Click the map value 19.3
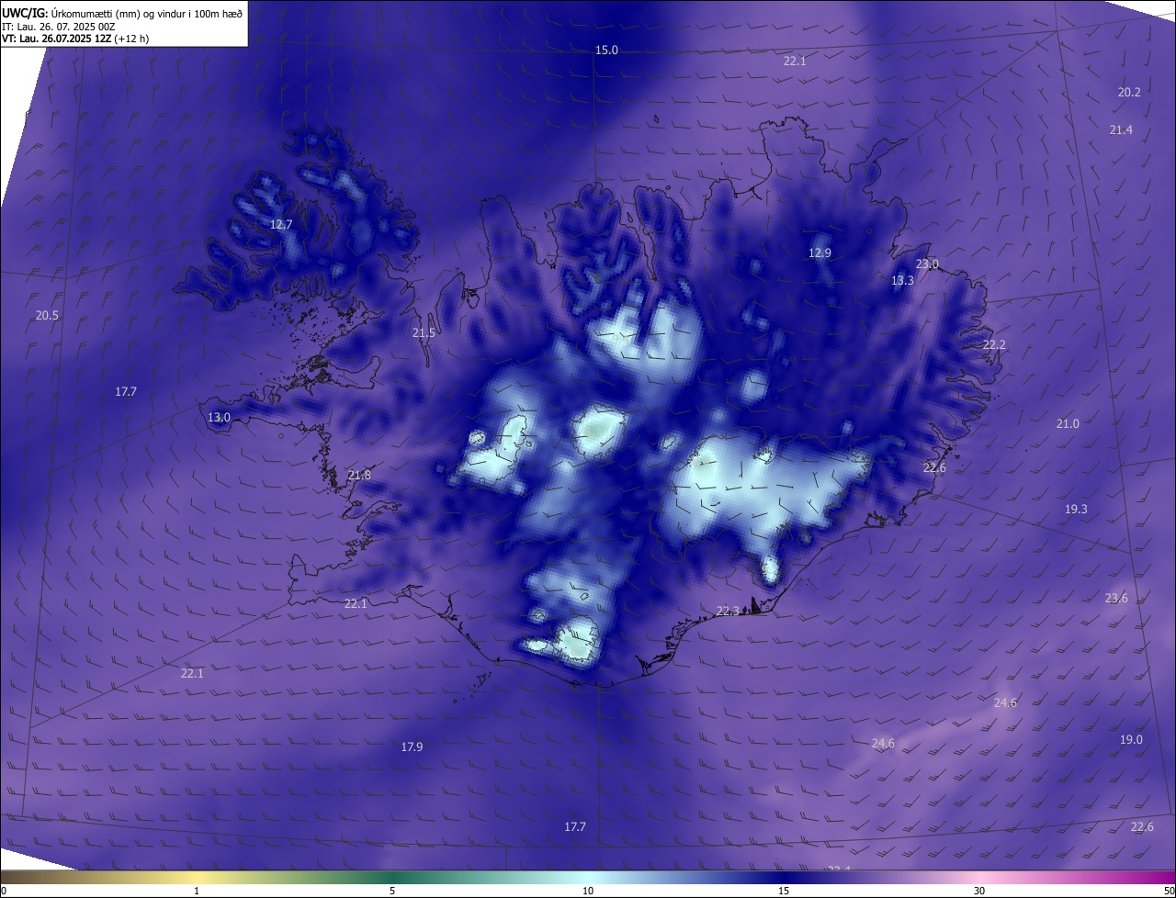 click(x=1076, y=509)
